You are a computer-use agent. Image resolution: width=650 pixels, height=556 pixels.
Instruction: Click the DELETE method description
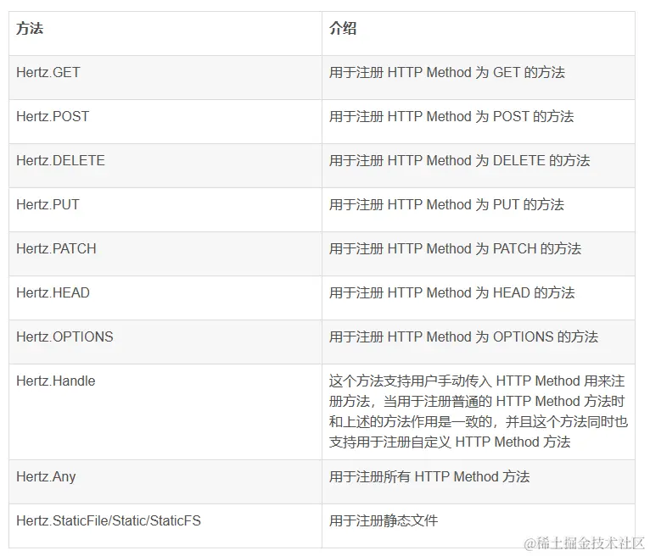click(x=459, y=161)
